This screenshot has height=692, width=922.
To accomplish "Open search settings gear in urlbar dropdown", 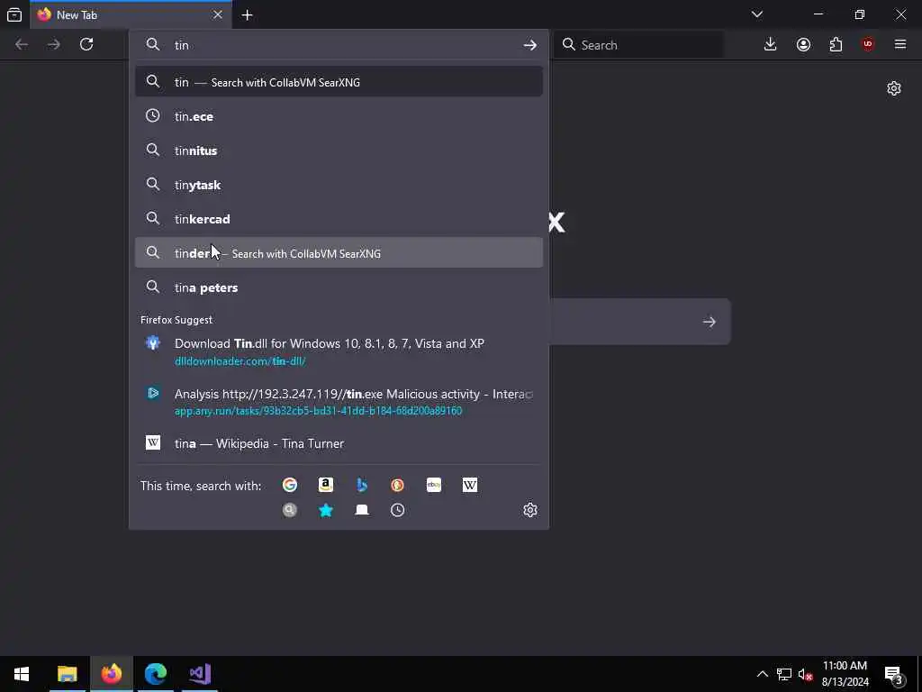I will 530,510.
